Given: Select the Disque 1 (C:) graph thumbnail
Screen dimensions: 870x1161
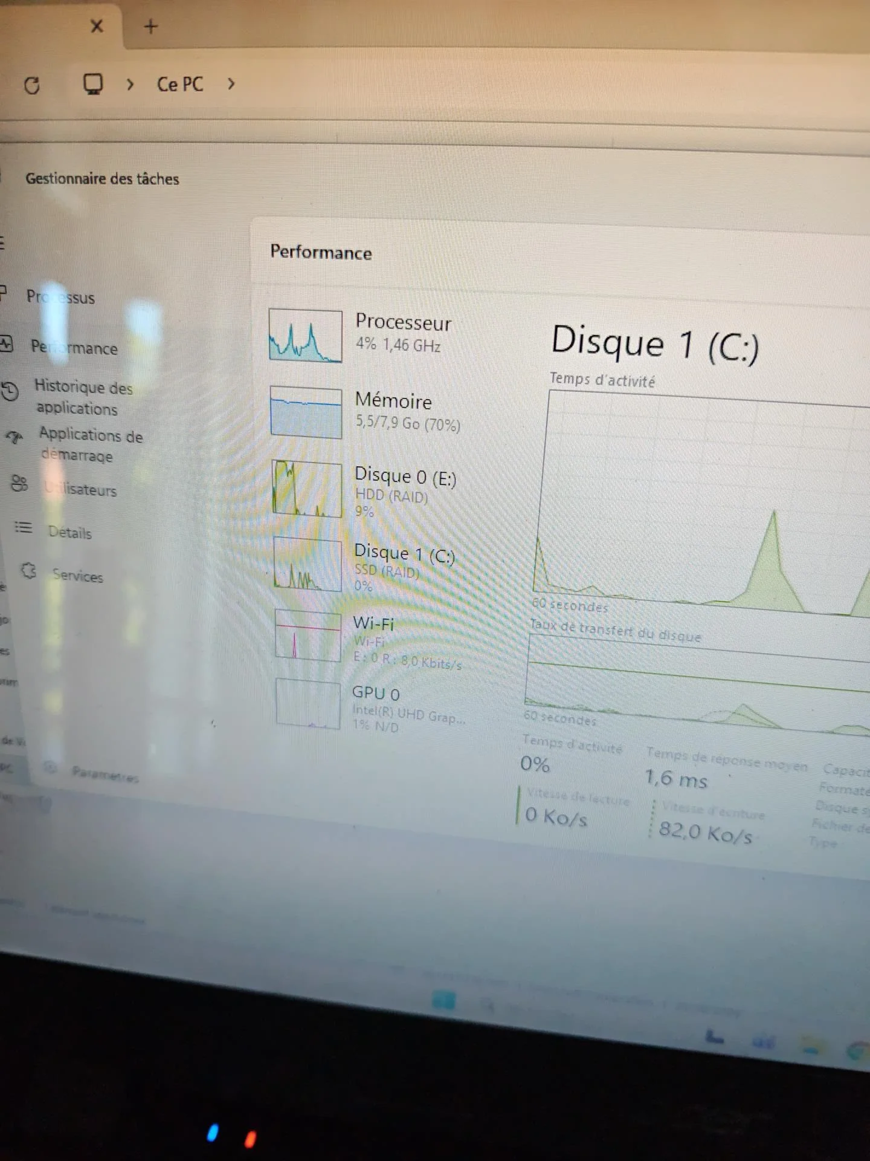Looking at the screenshot, I should 308,564.
